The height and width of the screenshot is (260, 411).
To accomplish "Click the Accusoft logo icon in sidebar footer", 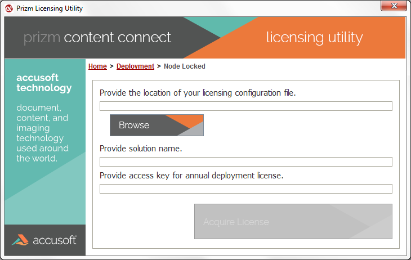I will [20, 240].
